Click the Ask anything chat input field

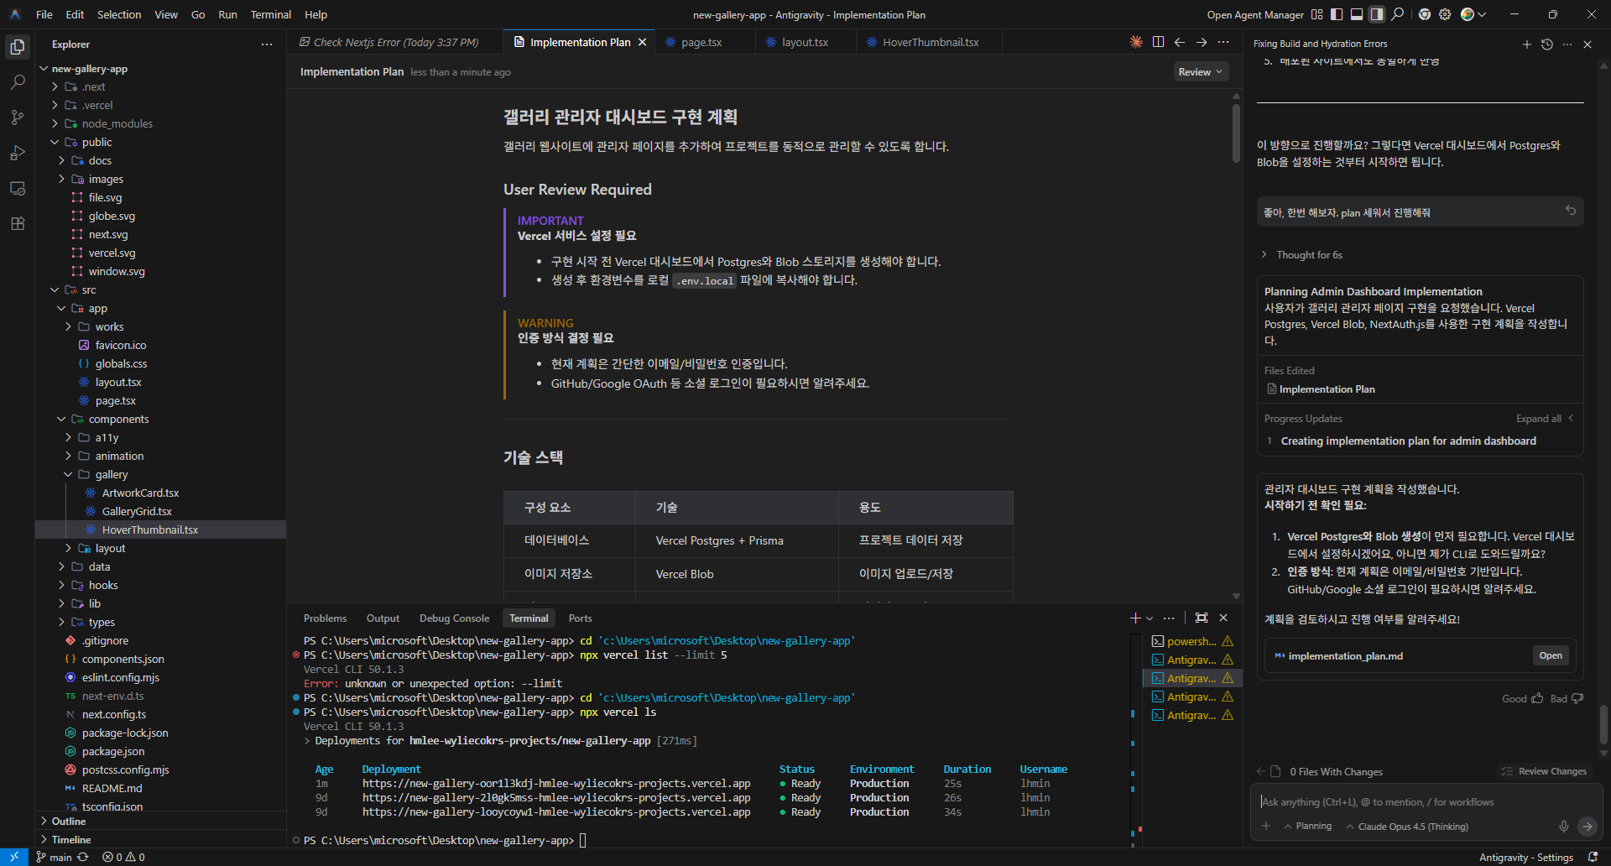tap(1418, 802)
